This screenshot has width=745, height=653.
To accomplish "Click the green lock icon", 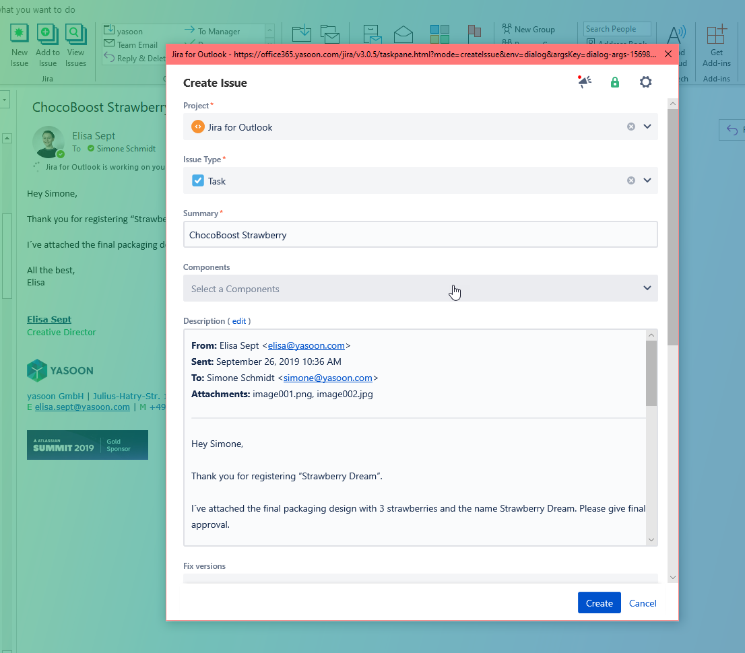I will point(614,82).
